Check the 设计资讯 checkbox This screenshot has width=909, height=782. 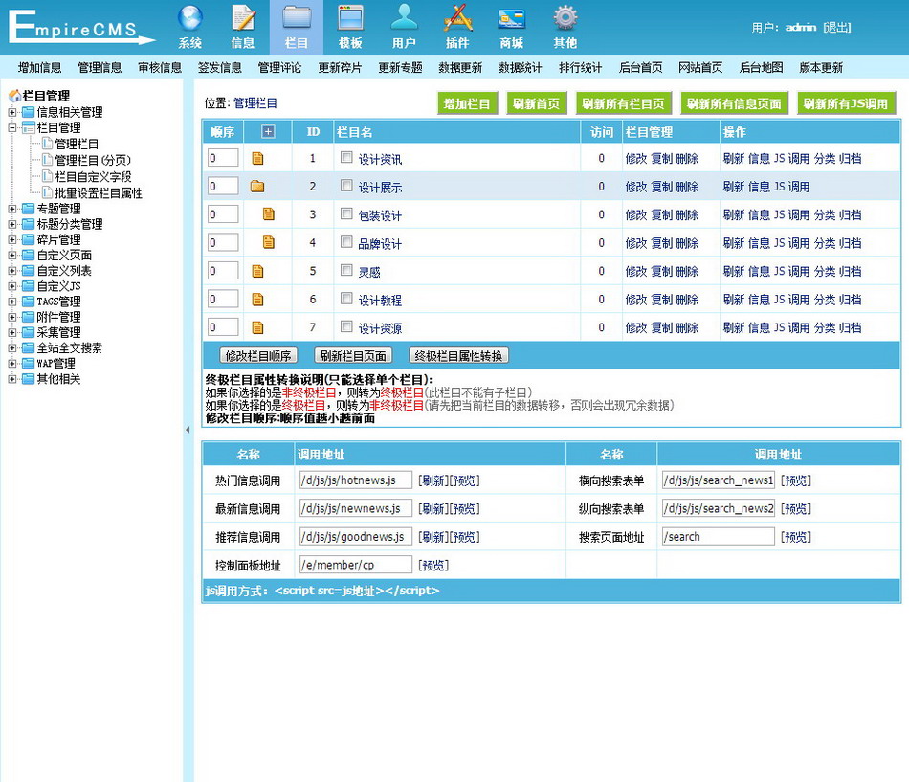pyautogui.click(x=346, y=157)
